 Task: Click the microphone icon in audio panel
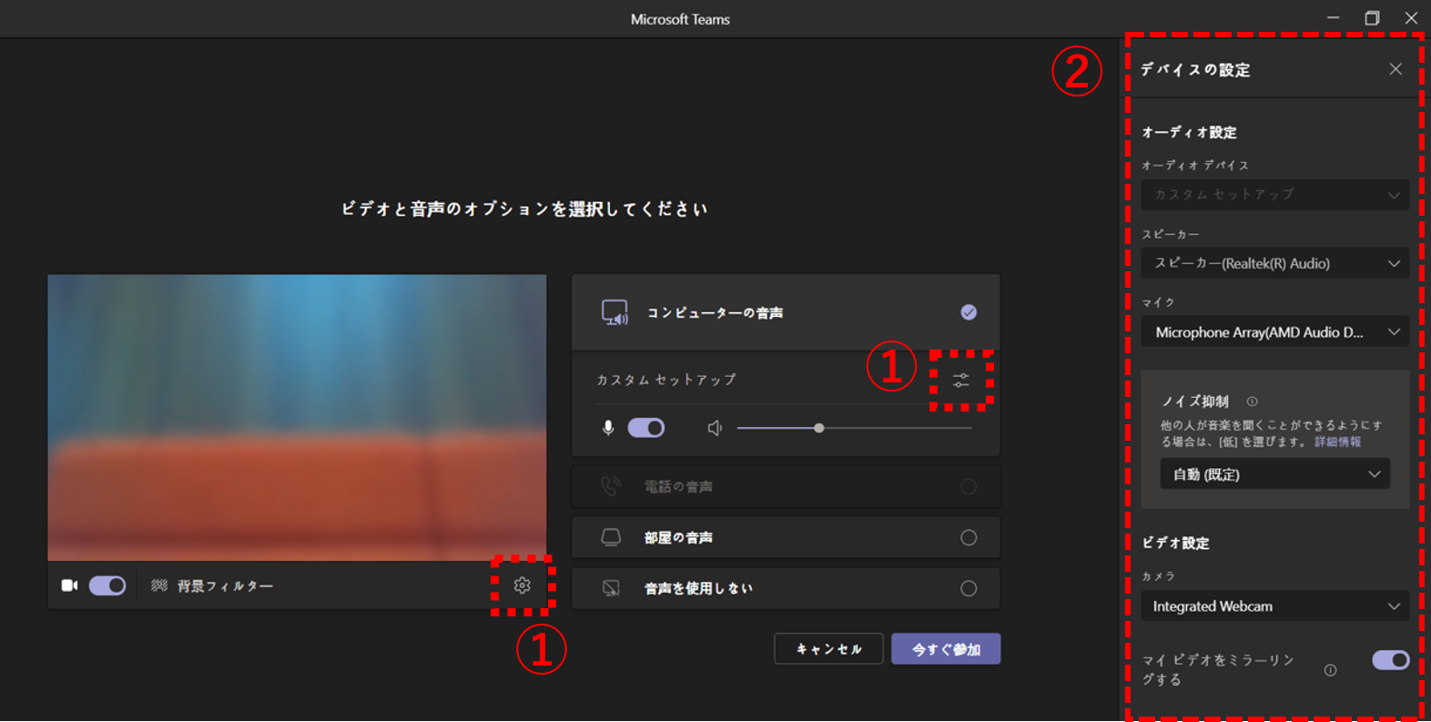[608, 428]
